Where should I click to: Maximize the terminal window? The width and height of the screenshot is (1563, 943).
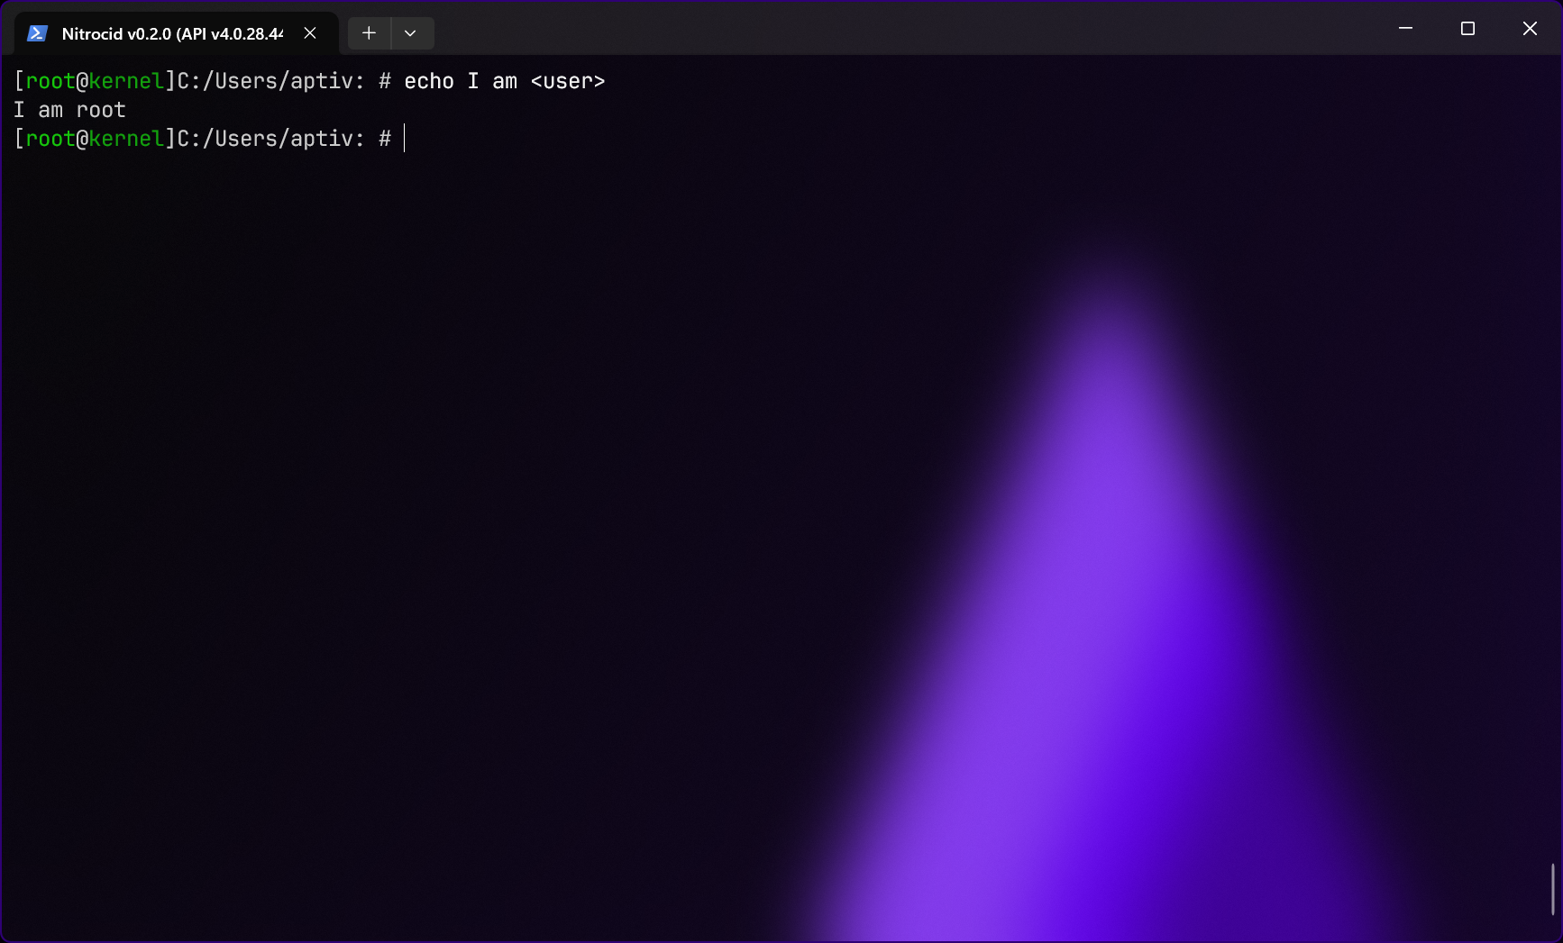[1467, 29]
